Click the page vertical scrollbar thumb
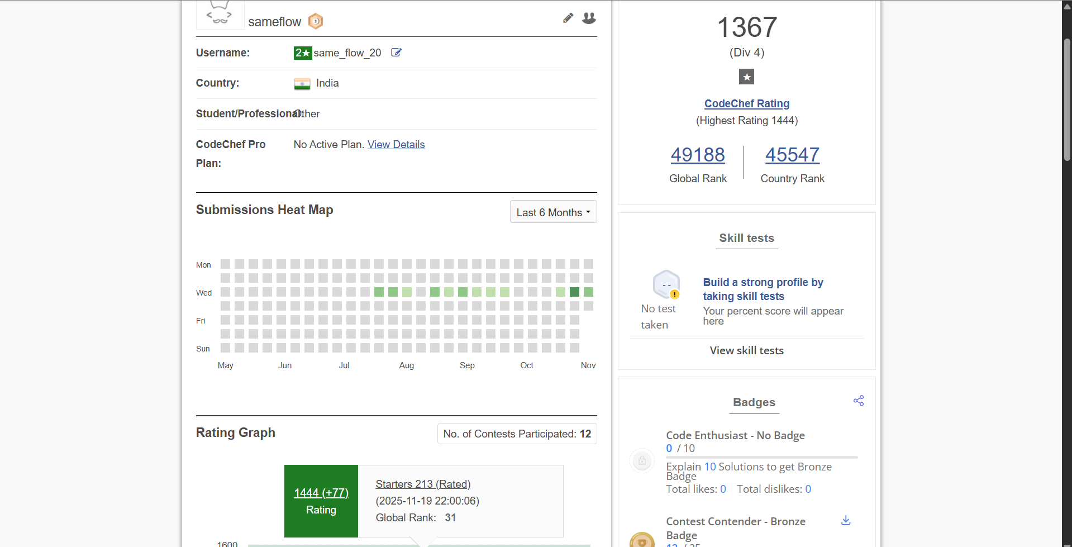This screenshot has height=547, width=1072. click(1067, 99)
